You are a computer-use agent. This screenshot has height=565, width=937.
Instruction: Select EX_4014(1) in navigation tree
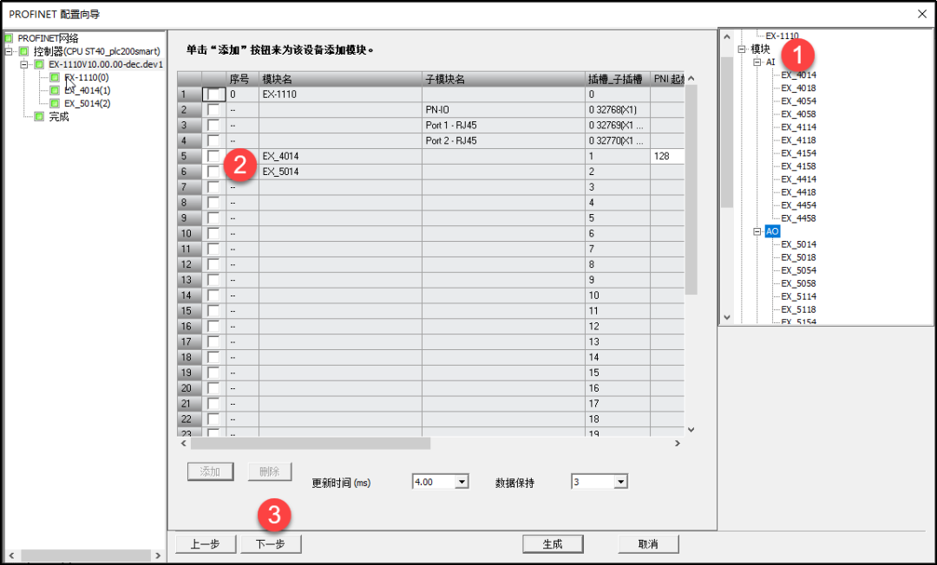[88, 91]
